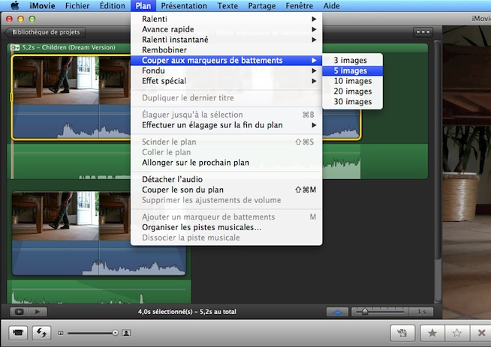The image size is (491, 347).
Task: Click the "5,2s – Children (Dream Version)" title
Action: [68, 47]
